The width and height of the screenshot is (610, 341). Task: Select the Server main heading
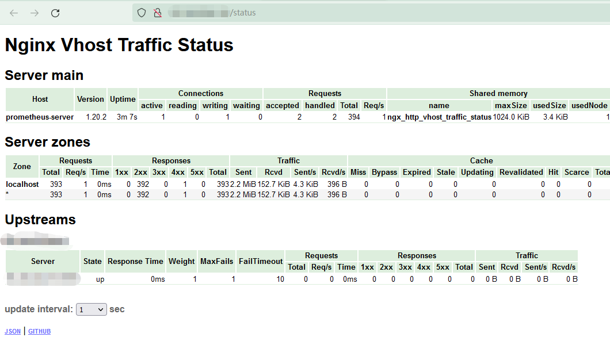pos(44,75)
